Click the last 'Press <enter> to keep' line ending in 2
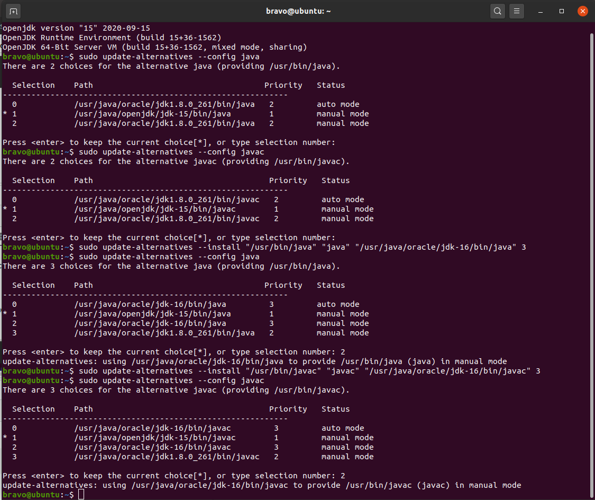Screen dimensions: 595x500 tap(174, 476)
